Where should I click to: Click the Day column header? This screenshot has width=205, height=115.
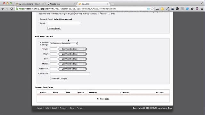click(68, 92)
